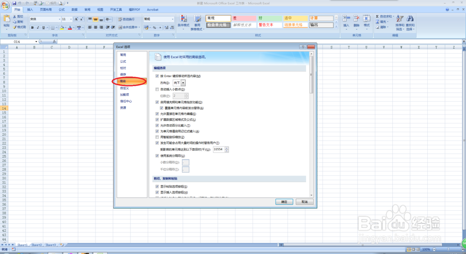
Task: Click the 取消 button
Action: [305, 202]
